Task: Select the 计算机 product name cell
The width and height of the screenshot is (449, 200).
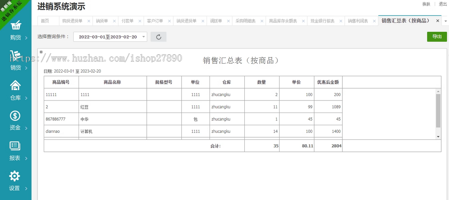Action: 113,132
